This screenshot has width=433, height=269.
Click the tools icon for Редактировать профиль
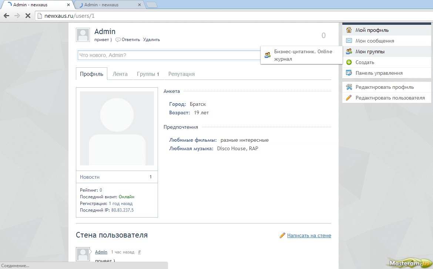coord(349,87)
